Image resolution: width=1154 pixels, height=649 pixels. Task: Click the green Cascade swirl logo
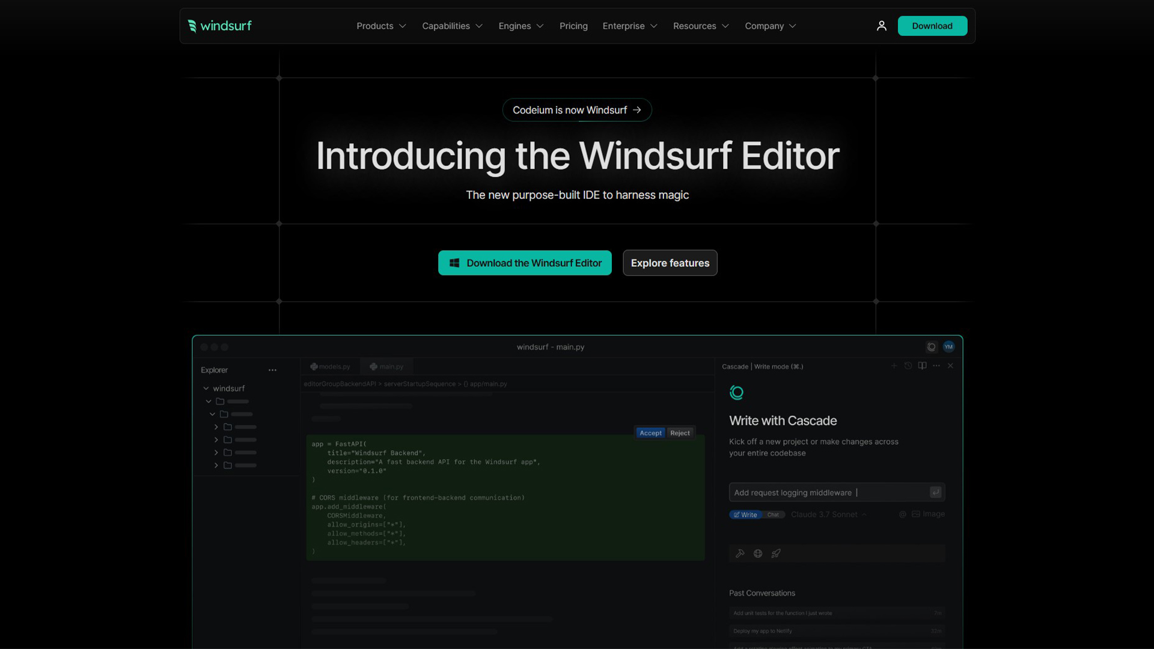[x=736, y=392]
